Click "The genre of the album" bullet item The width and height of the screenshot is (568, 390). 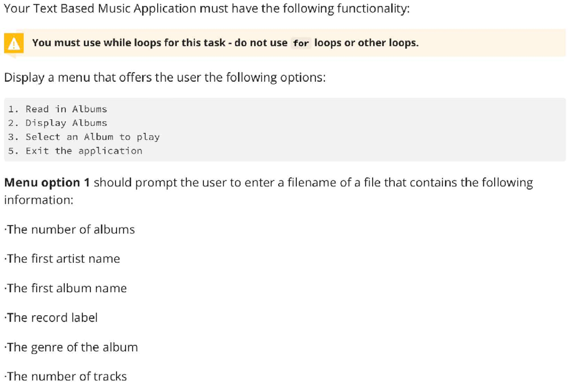71,347
